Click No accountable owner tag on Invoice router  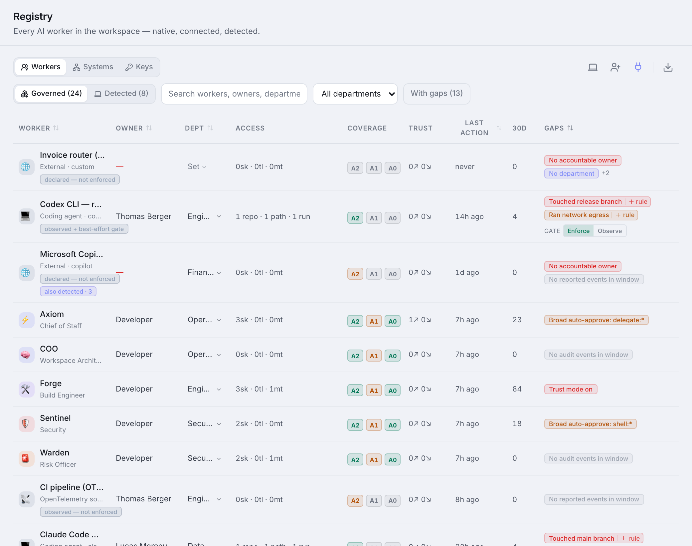(x=583, y=160)
